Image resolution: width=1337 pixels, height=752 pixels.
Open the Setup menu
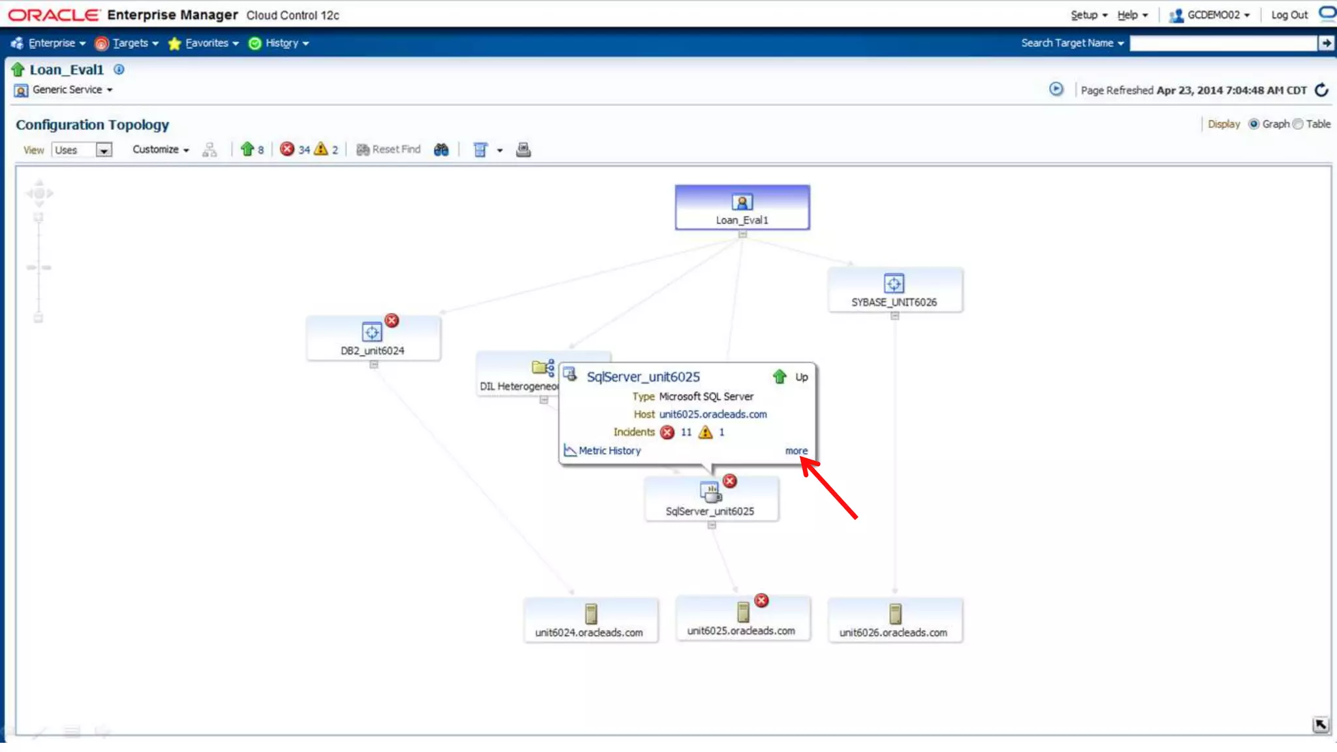tap(1089, 15)
